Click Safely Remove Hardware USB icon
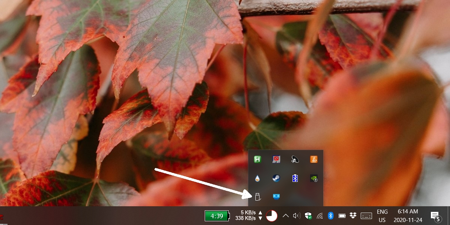Viewport: 450px width, 225px height. click(258, 196)
